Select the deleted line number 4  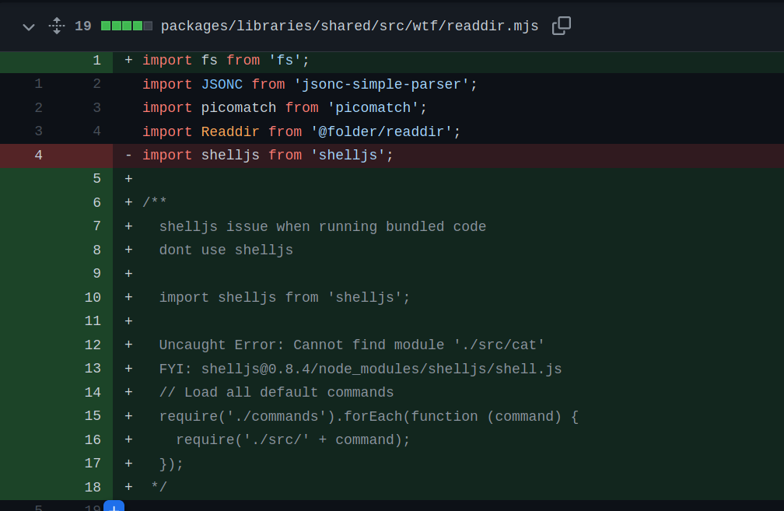coord(39,155)
